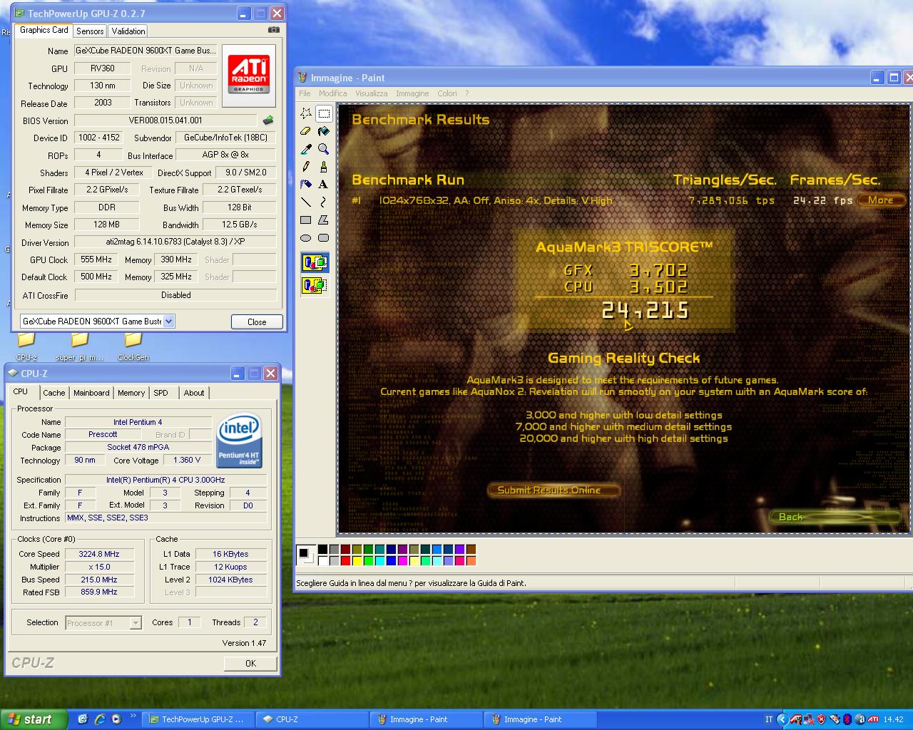The image size is (913, 730).
Task: Select the Free-Form Select tool in Paint
Action: coord(306,113)
